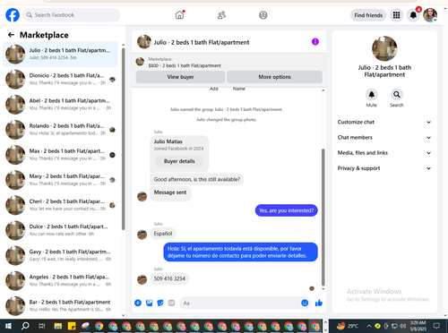Choose a GIF from the composer
Screen dimensions: 448x333
point(171,303)
